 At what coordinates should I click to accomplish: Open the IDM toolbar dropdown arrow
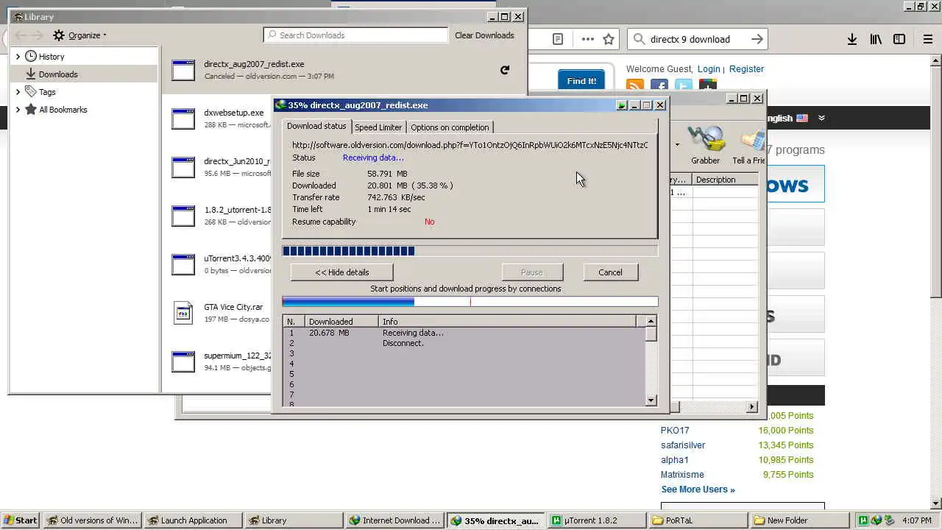pos(677,145)
